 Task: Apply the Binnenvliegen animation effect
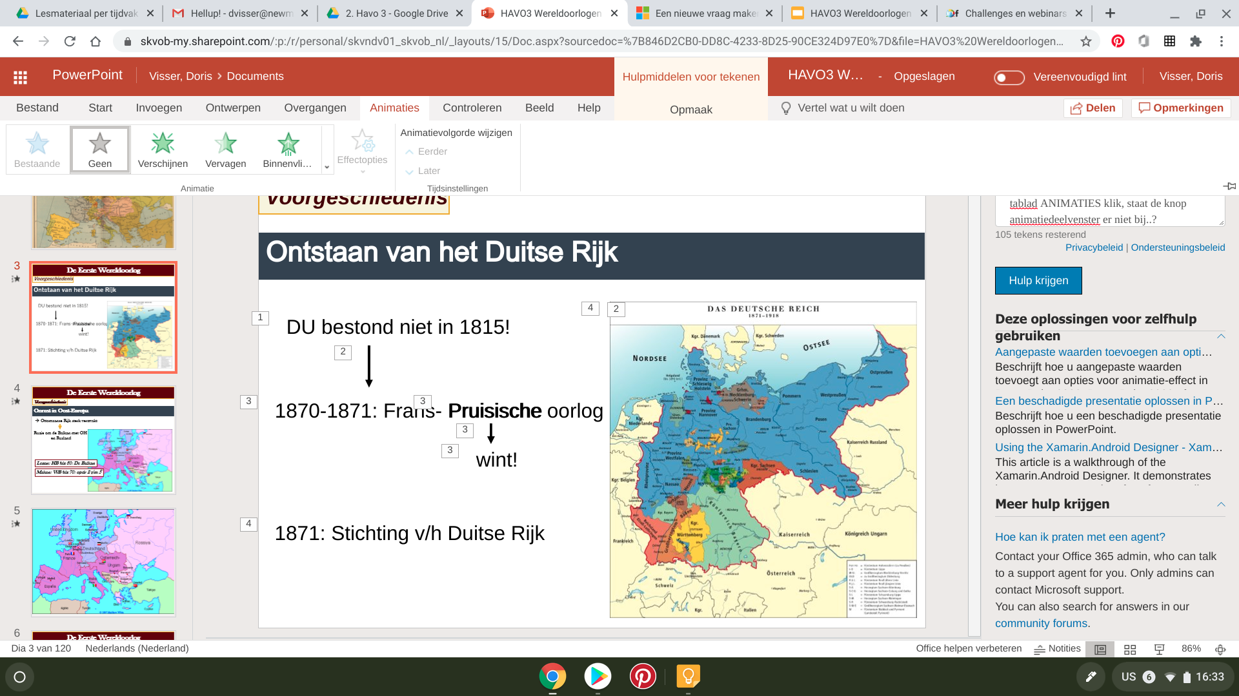287,150
